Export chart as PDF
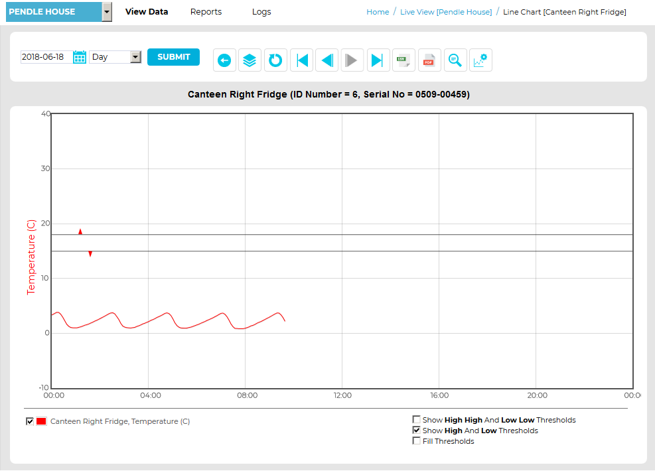The image size is (655, 471). [429, 60]
